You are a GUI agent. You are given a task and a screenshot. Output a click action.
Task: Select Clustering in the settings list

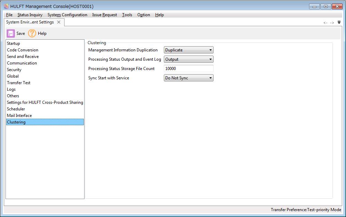pos(45,122)
